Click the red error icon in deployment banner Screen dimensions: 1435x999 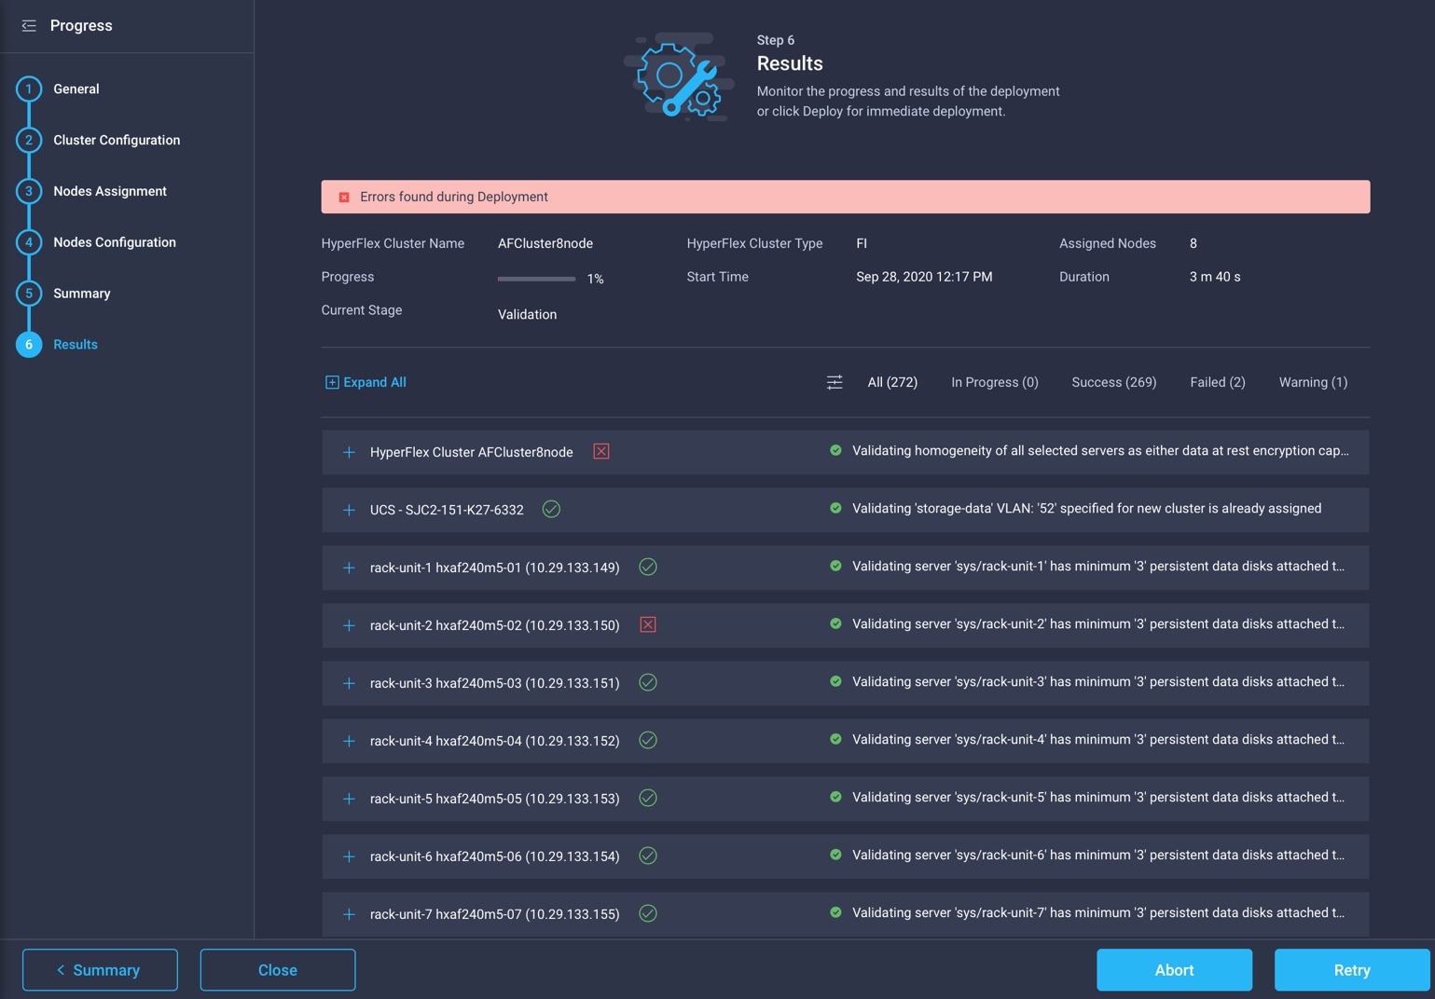[344, 198]
